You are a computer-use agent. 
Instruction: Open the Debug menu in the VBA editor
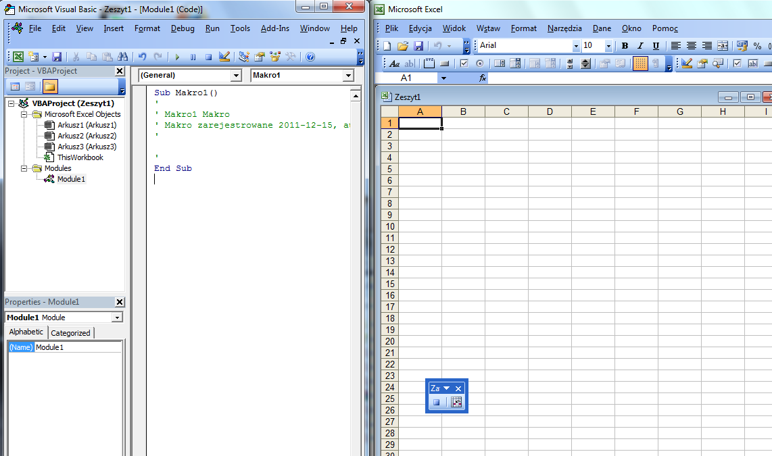click(x=181, y=28)
